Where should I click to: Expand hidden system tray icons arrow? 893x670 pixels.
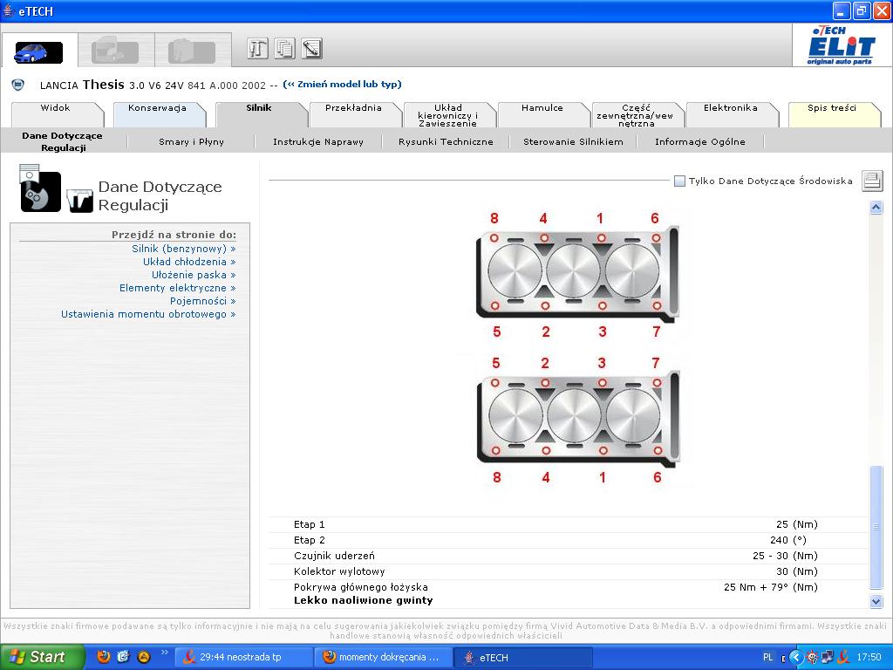click(795, 657)
